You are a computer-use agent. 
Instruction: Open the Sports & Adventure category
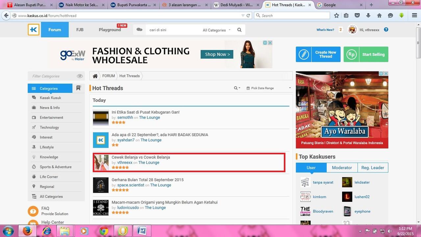(56, 167)
